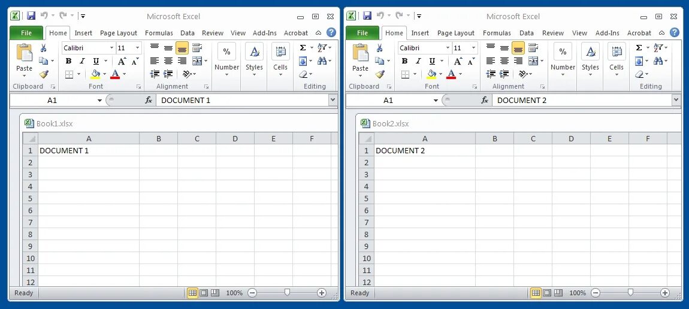Click Font Color red A in left window
Screen dimensions: 689x309
115,74
